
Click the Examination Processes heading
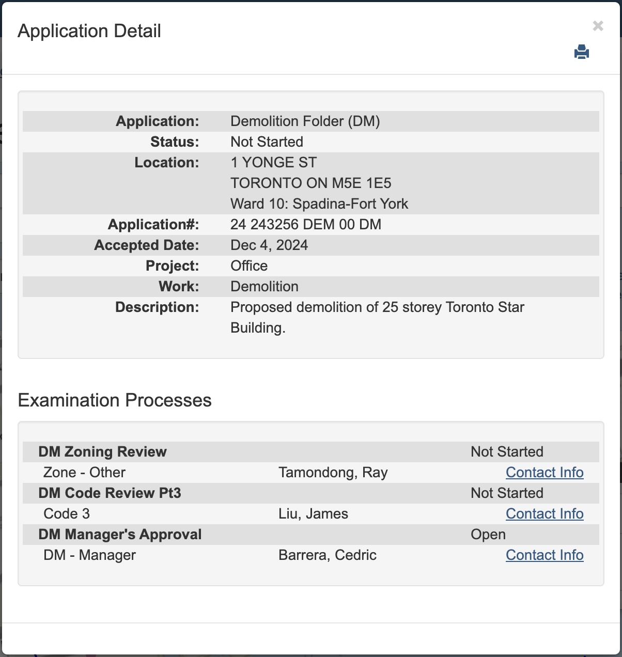click(x=115, y=400)
